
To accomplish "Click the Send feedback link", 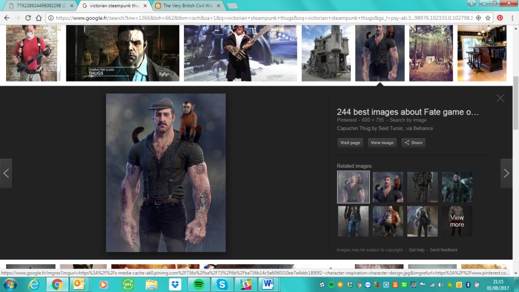I will pos(443,250).
